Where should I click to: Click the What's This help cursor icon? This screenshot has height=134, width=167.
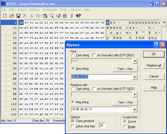tap(78, 16)
